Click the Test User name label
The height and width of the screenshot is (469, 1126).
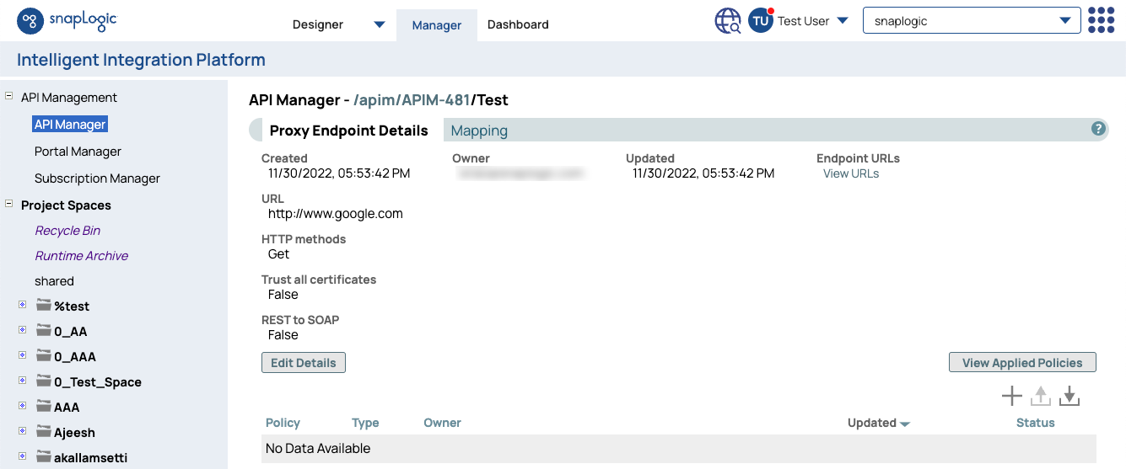click(804, 21)
